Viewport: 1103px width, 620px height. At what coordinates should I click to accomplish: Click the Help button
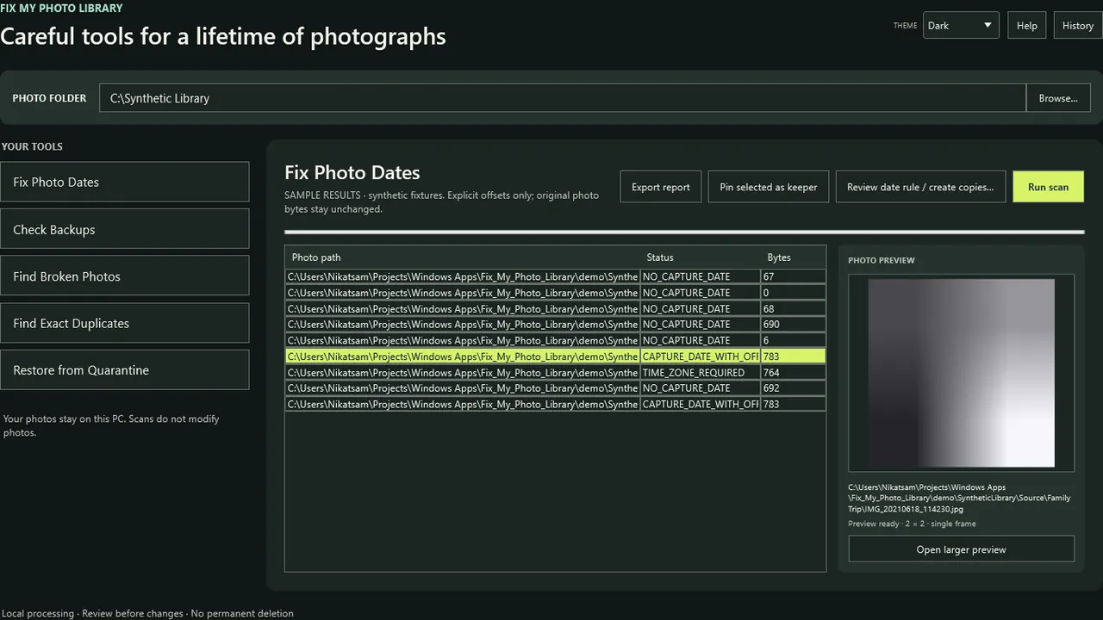pyautogui.click(x=1026, y=25)
